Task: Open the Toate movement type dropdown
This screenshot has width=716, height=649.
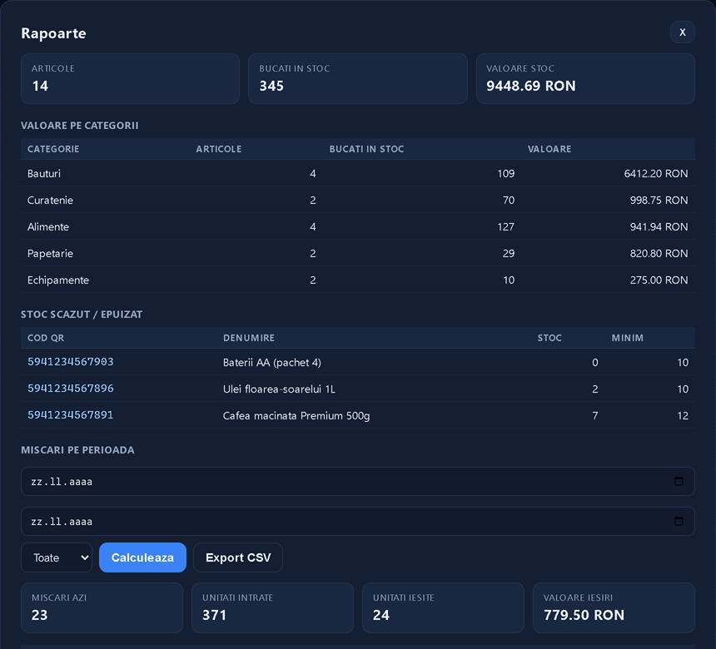Action: pyautogui.click(x=57, y=557)
